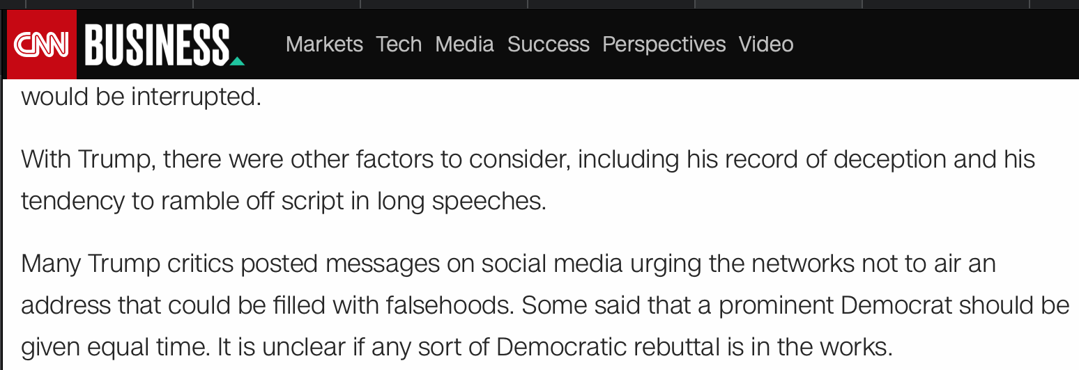1079x370 pixels.
Task: Navigate to Perspectives
Action: pyautogui.click(x=664, y=45)
